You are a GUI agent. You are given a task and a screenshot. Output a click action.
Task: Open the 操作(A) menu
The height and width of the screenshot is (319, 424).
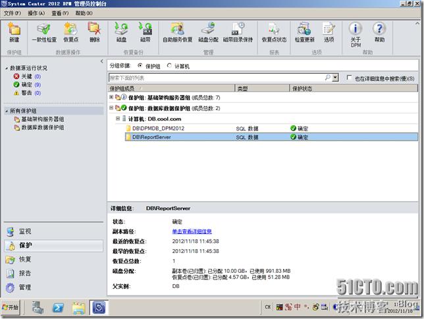click(36, 13)
